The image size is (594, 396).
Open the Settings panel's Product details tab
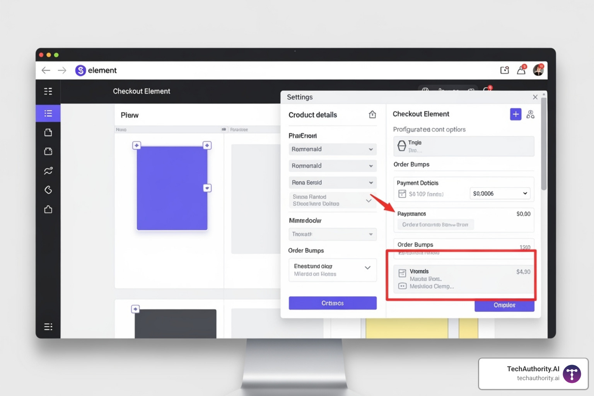pyautogui.click(x=312, y=114)
